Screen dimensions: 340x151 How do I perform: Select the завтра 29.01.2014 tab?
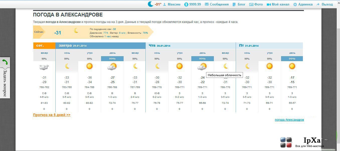pyautogui.click(x=101, y=46)
